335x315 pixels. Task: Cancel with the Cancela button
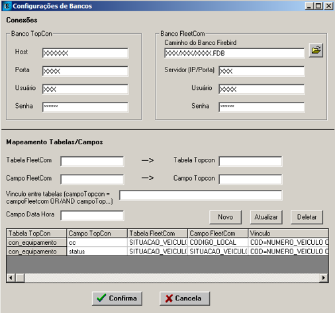tap(185, 298)
